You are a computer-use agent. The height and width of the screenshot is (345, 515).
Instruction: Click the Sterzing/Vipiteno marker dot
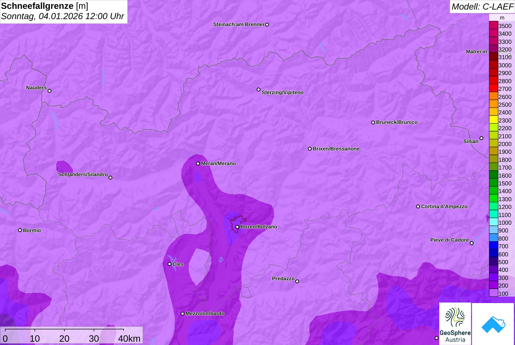pos(259,89)
